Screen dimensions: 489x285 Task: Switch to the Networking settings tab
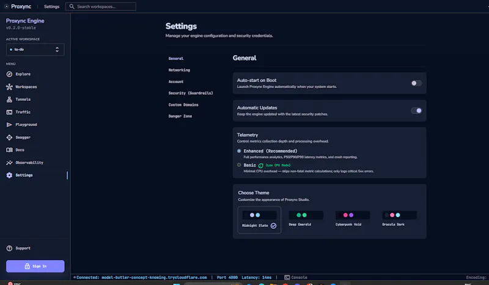[x=179, y=70]
